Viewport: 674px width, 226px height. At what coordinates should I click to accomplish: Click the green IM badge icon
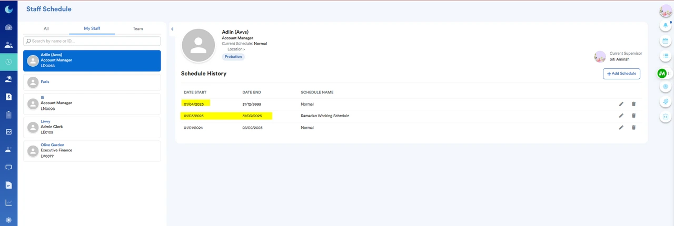point(662,74)
